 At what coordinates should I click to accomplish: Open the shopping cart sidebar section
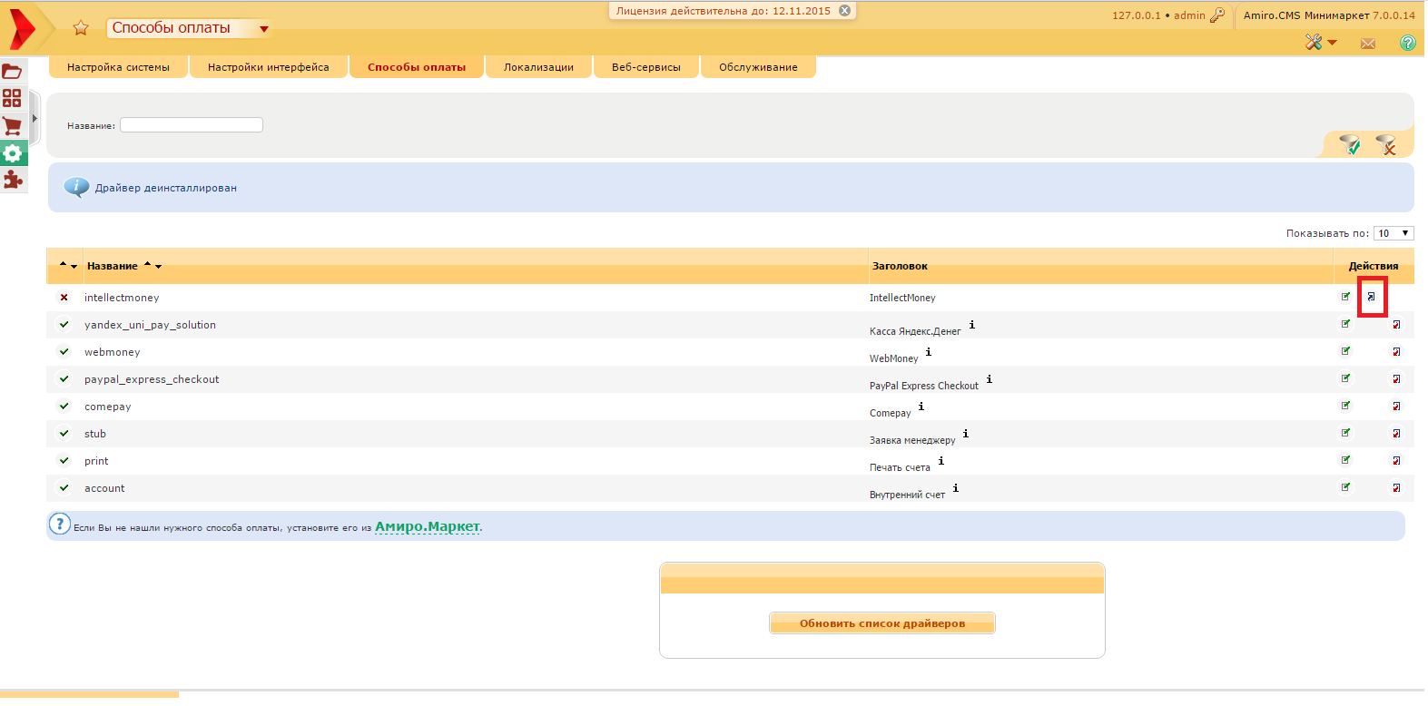pyautogui.click(x=13, y=126)
